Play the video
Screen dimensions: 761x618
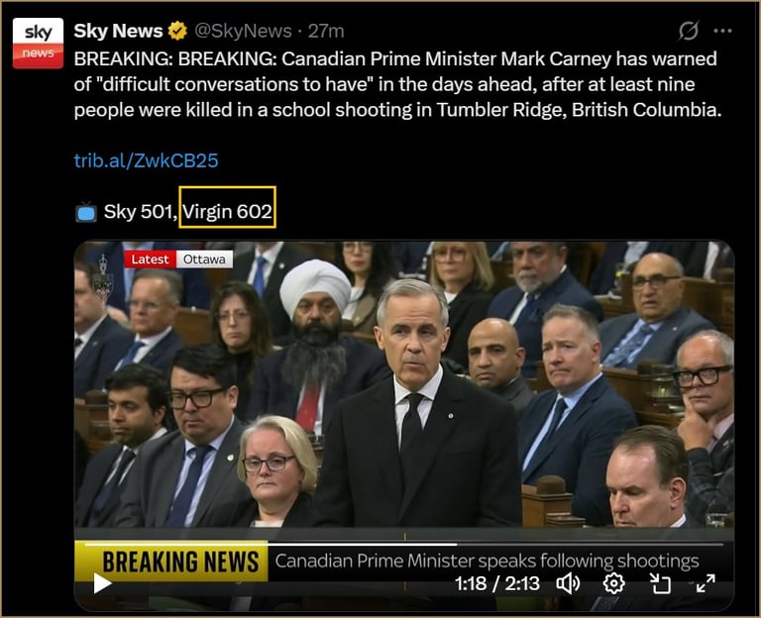coord(102,583)
